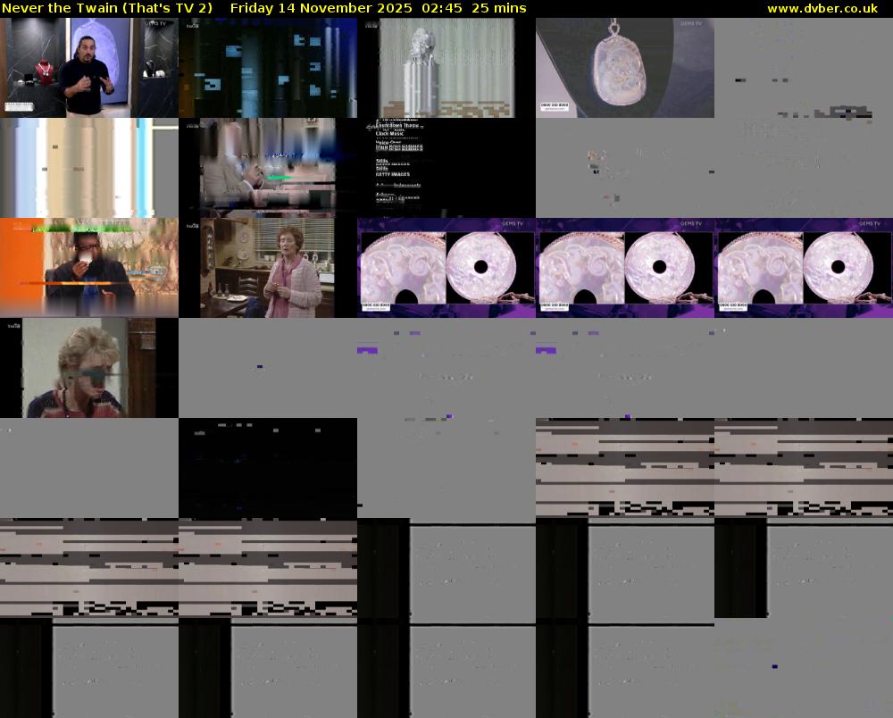The image size is (893, 718).
Task: Select the glitched grey statue thumbnail
Action: point(446,68)
